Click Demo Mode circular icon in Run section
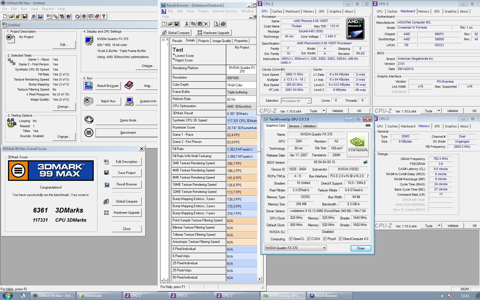This screenshot has height=300, width=480. 89,119
